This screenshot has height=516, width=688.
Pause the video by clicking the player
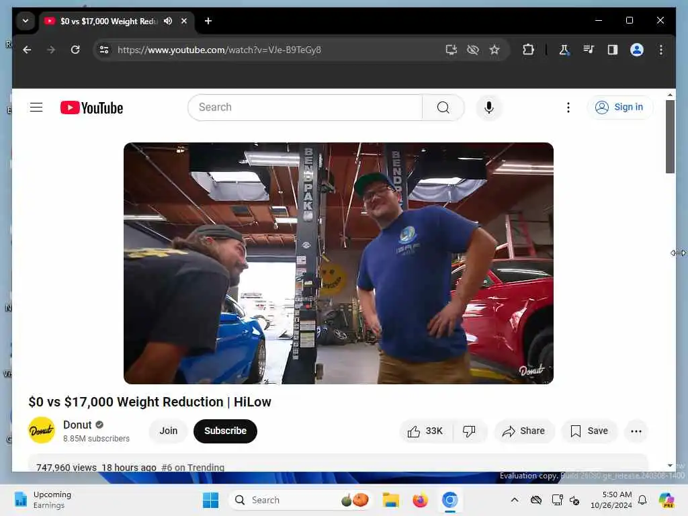(339, 263)
